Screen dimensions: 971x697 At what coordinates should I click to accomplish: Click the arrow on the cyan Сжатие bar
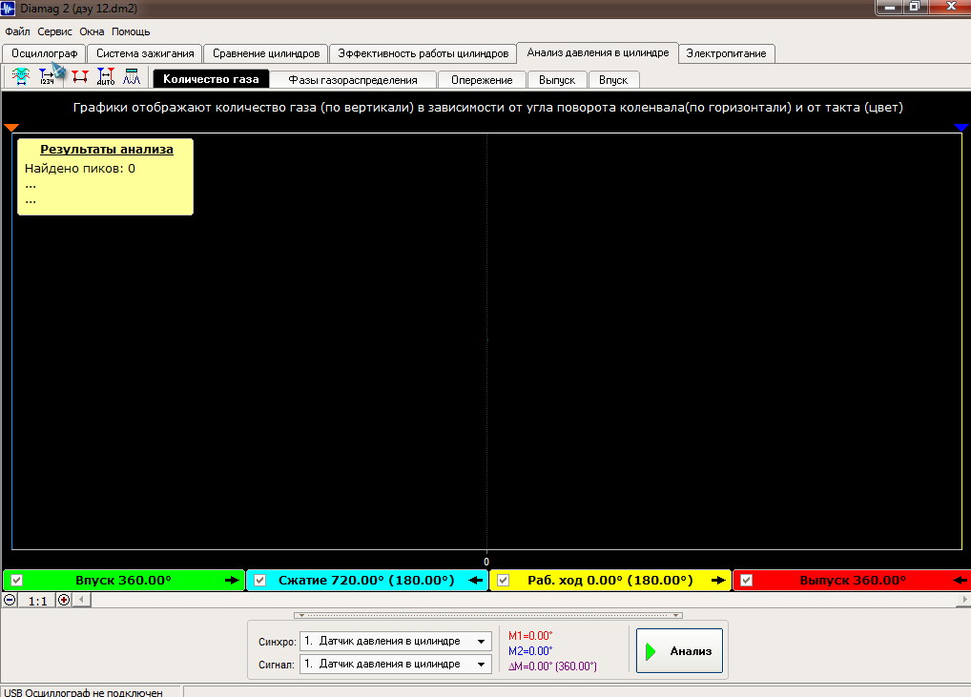pyautogui.click(x=476, y=580)
